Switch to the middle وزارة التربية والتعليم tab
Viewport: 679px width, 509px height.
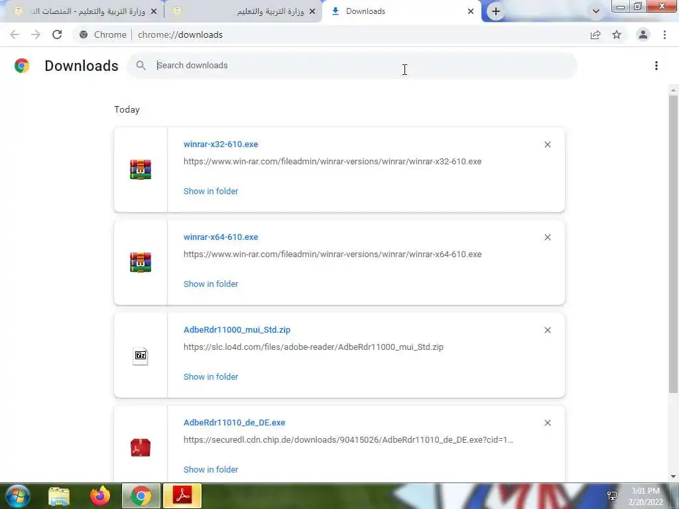tap(243, 11)
